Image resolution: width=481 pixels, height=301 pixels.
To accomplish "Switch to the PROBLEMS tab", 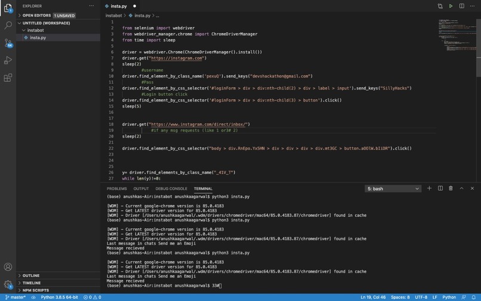I will click(116, 189).
